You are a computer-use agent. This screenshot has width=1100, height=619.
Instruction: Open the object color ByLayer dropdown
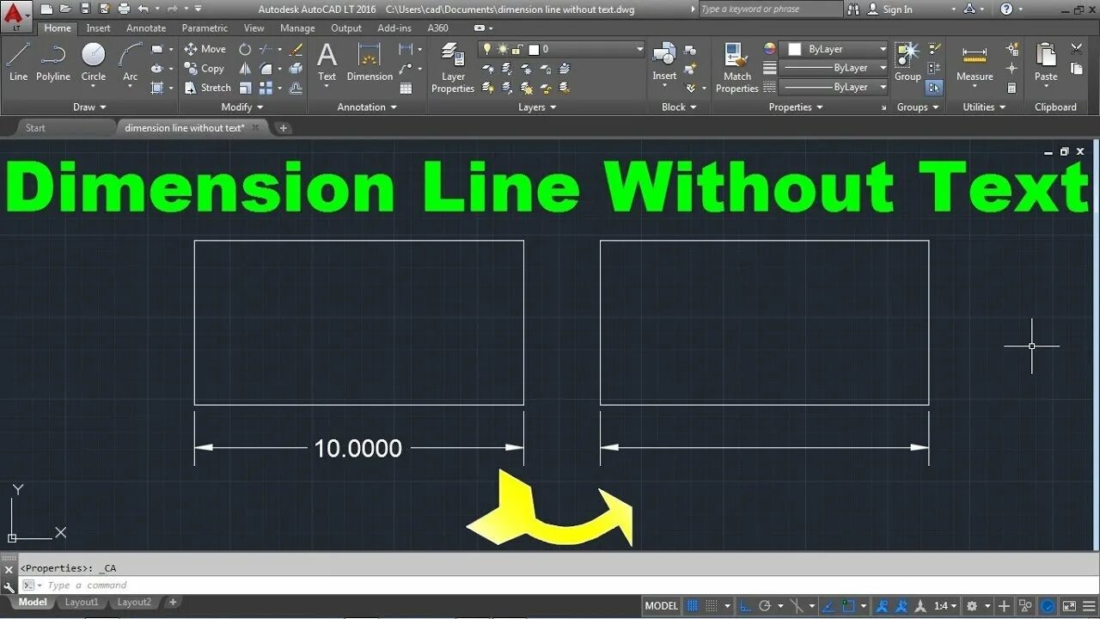(833, 49)
